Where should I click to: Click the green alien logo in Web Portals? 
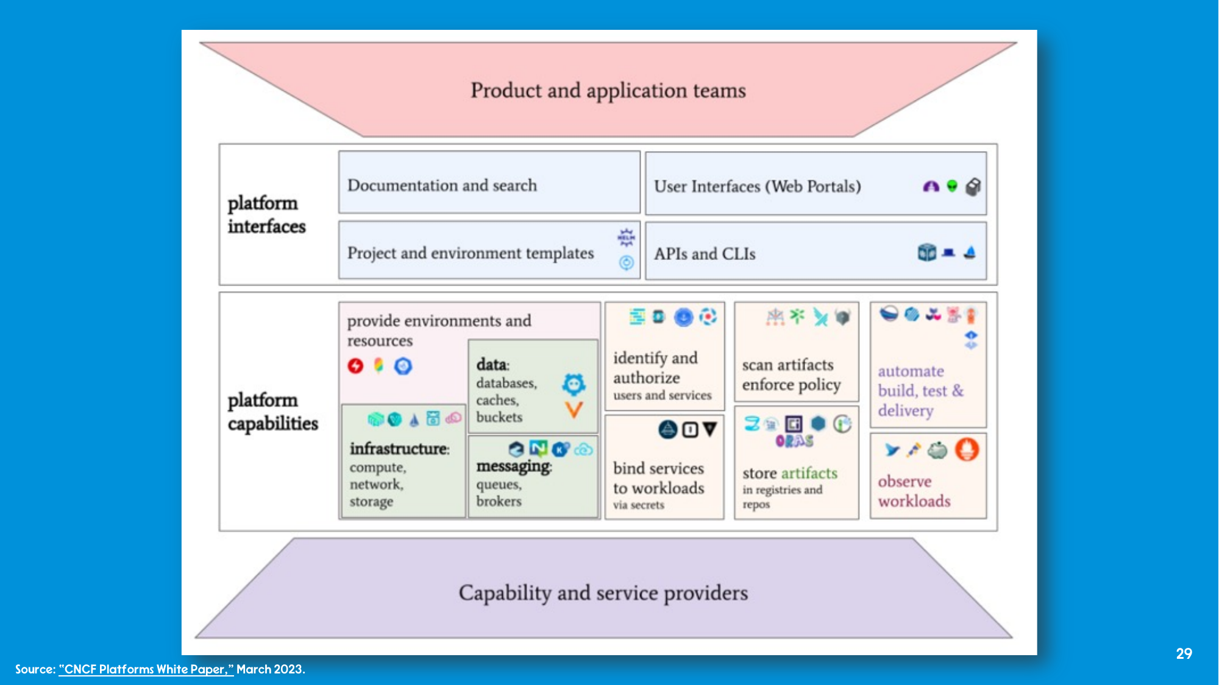[952, 186]
